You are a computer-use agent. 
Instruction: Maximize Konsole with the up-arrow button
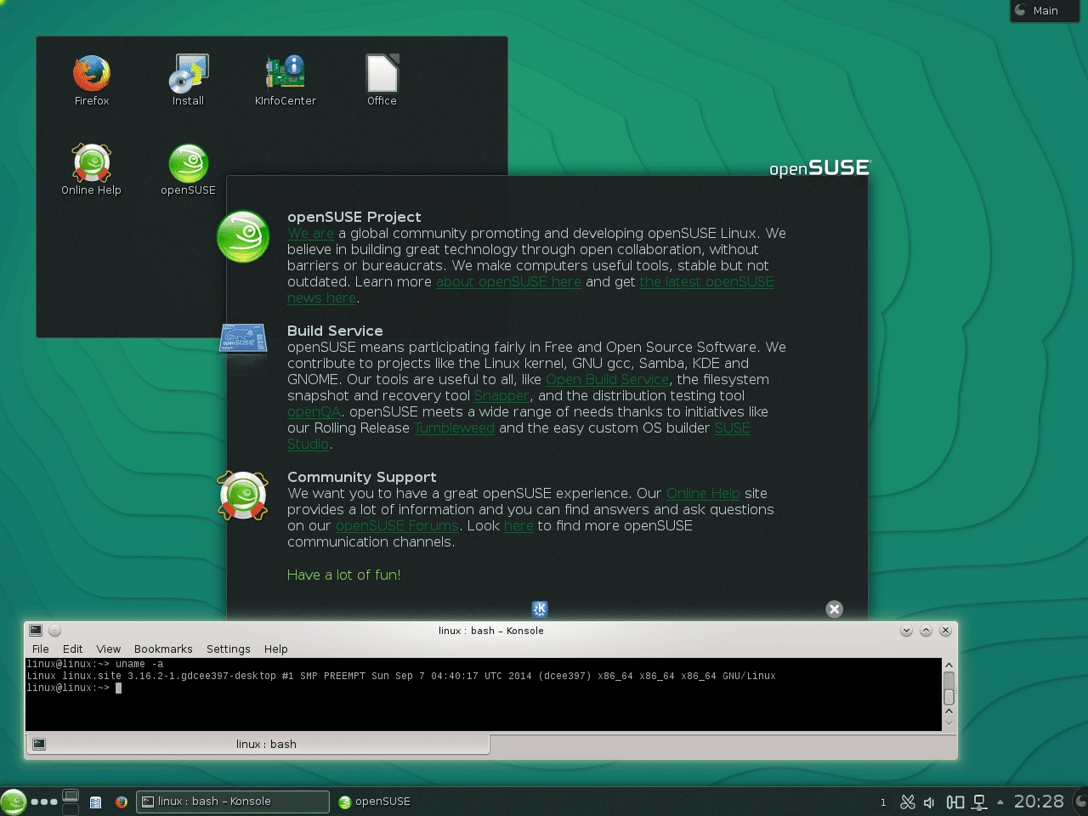pos(926,630)
